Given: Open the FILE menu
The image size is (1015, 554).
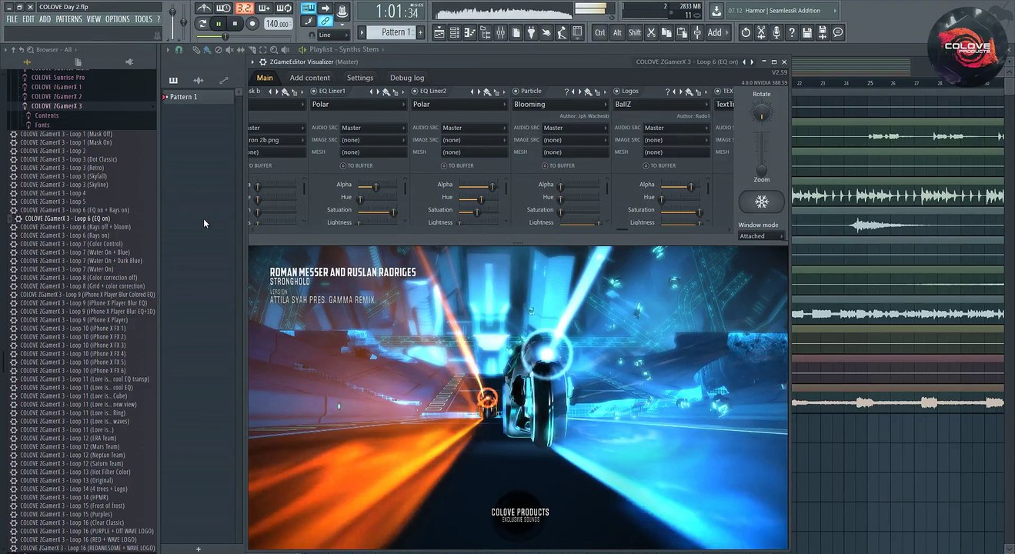Looking at the screenshot, I should (x=12, y=19).
